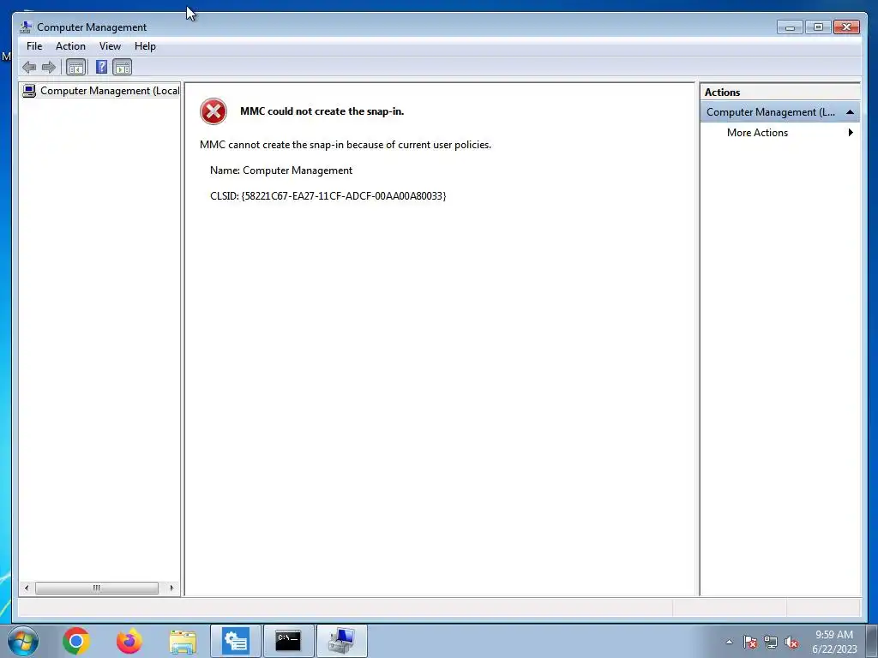Image resolution: width=878 pixels, height=658 pixels.
Task: Collapse the Computer Management (L... actions header
Action: pos(780,112)
